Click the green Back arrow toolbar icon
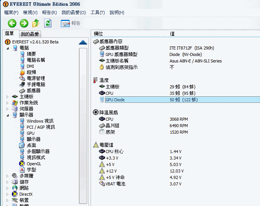260x206 pixels. 12,23
